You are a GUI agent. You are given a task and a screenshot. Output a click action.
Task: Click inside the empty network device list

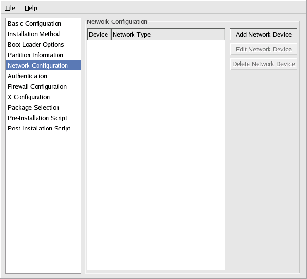click(x=156, y=152)
